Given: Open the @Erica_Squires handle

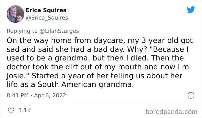Looking at the screenshot, I should [47, 18].
